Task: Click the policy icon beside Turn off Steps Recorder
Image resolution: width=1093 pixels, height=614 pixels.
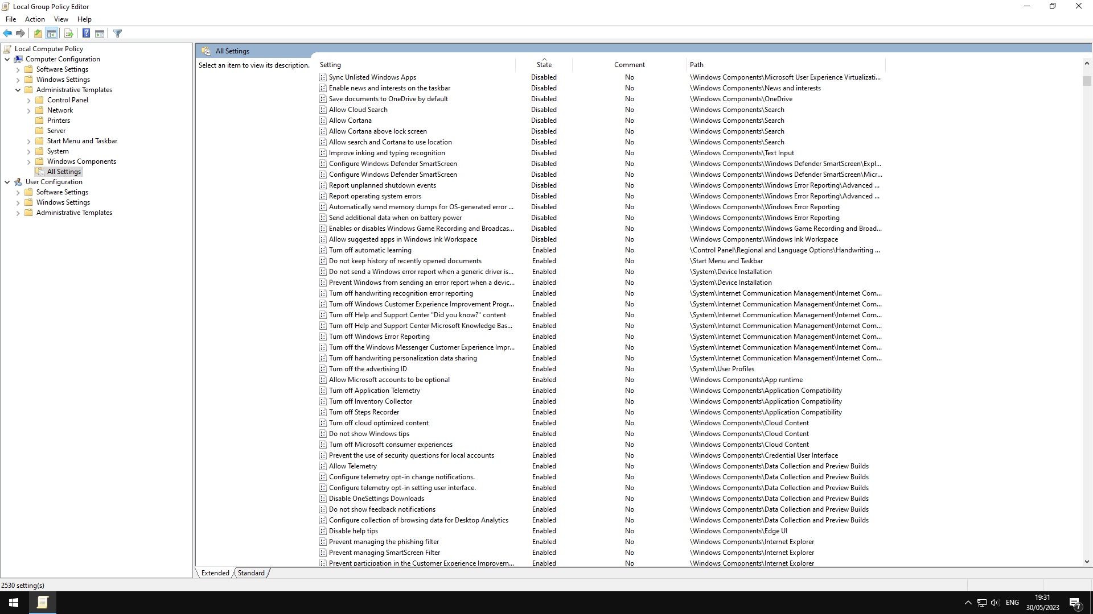Action: click(323, 412)
